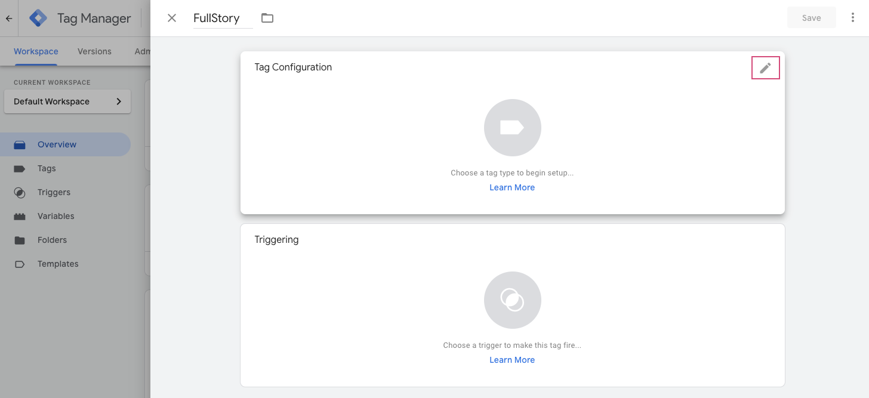Click Learn More under Triggering
The image size is (869, 398).
(512, 360)
